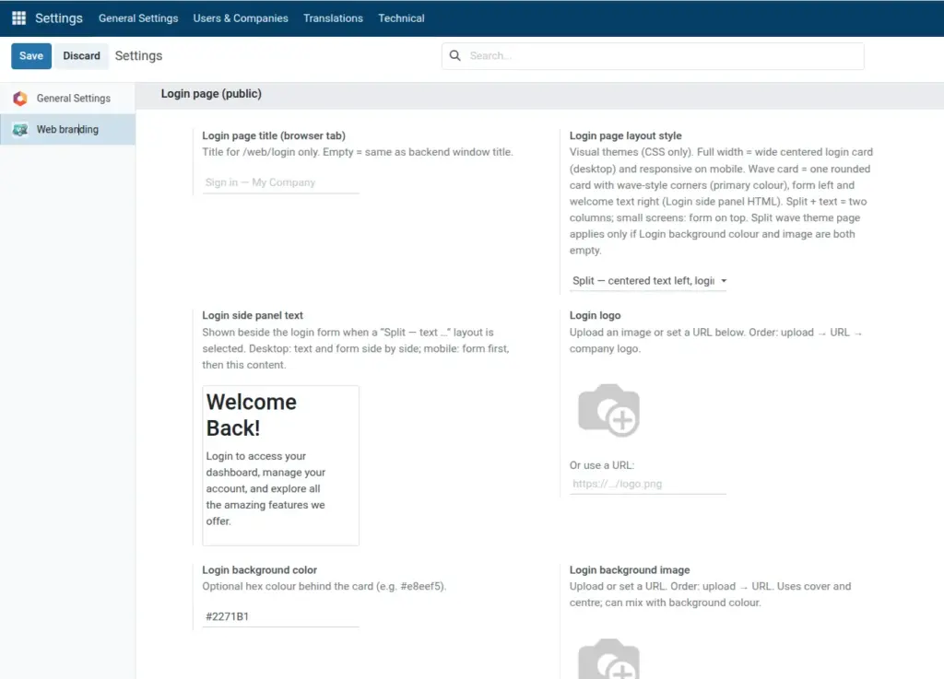Viewport: 944px width, 679px height.
Task: Upload Login background image via camera icon
Action: pos(608,659)
